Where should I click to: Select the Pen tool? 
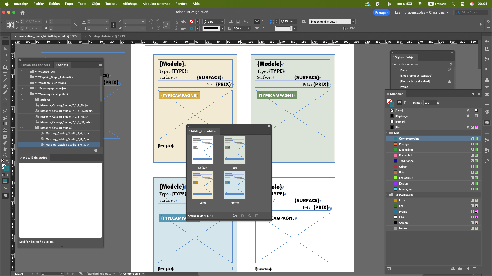[5, 86]
